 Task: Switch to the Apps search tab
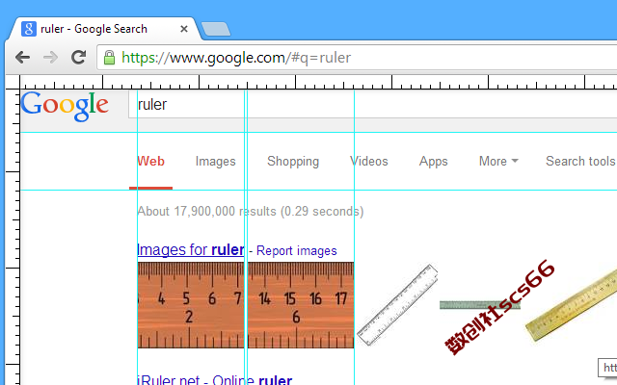point(433,161)
